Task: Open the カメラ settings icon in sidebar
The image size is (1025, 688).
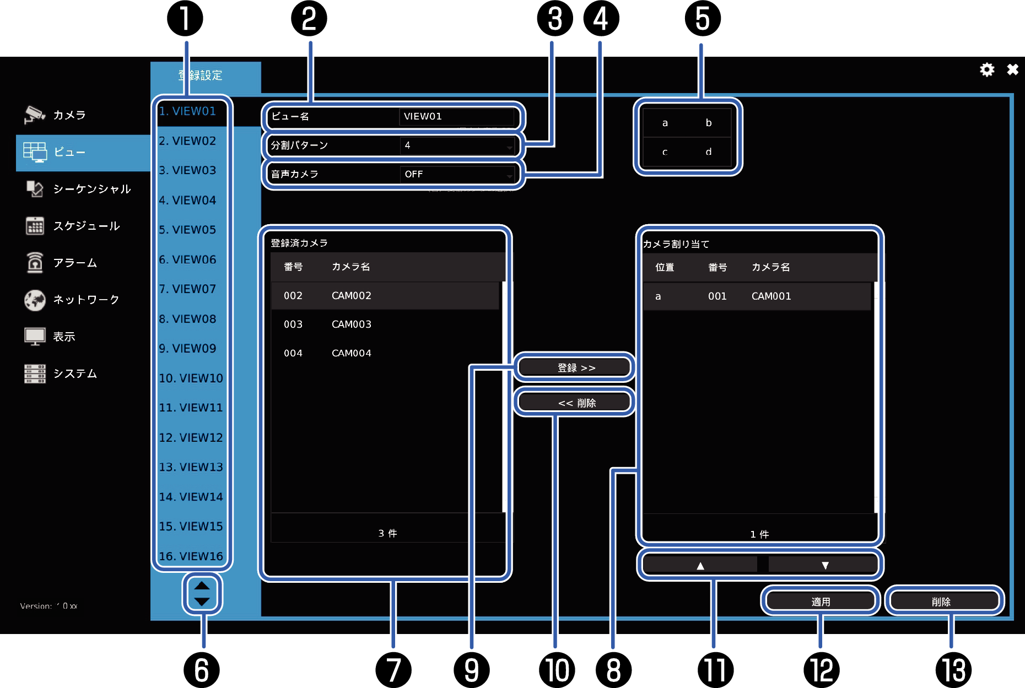Action: [x=35, y=115]
